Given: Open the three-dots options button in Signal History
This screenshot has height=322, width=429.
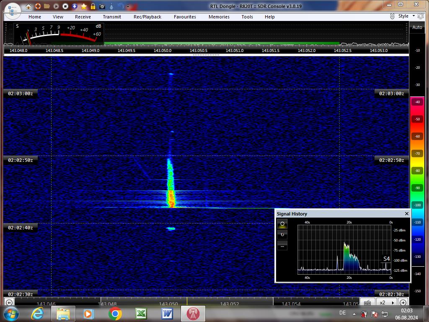Looking at the screenshot, I should 282,246.
